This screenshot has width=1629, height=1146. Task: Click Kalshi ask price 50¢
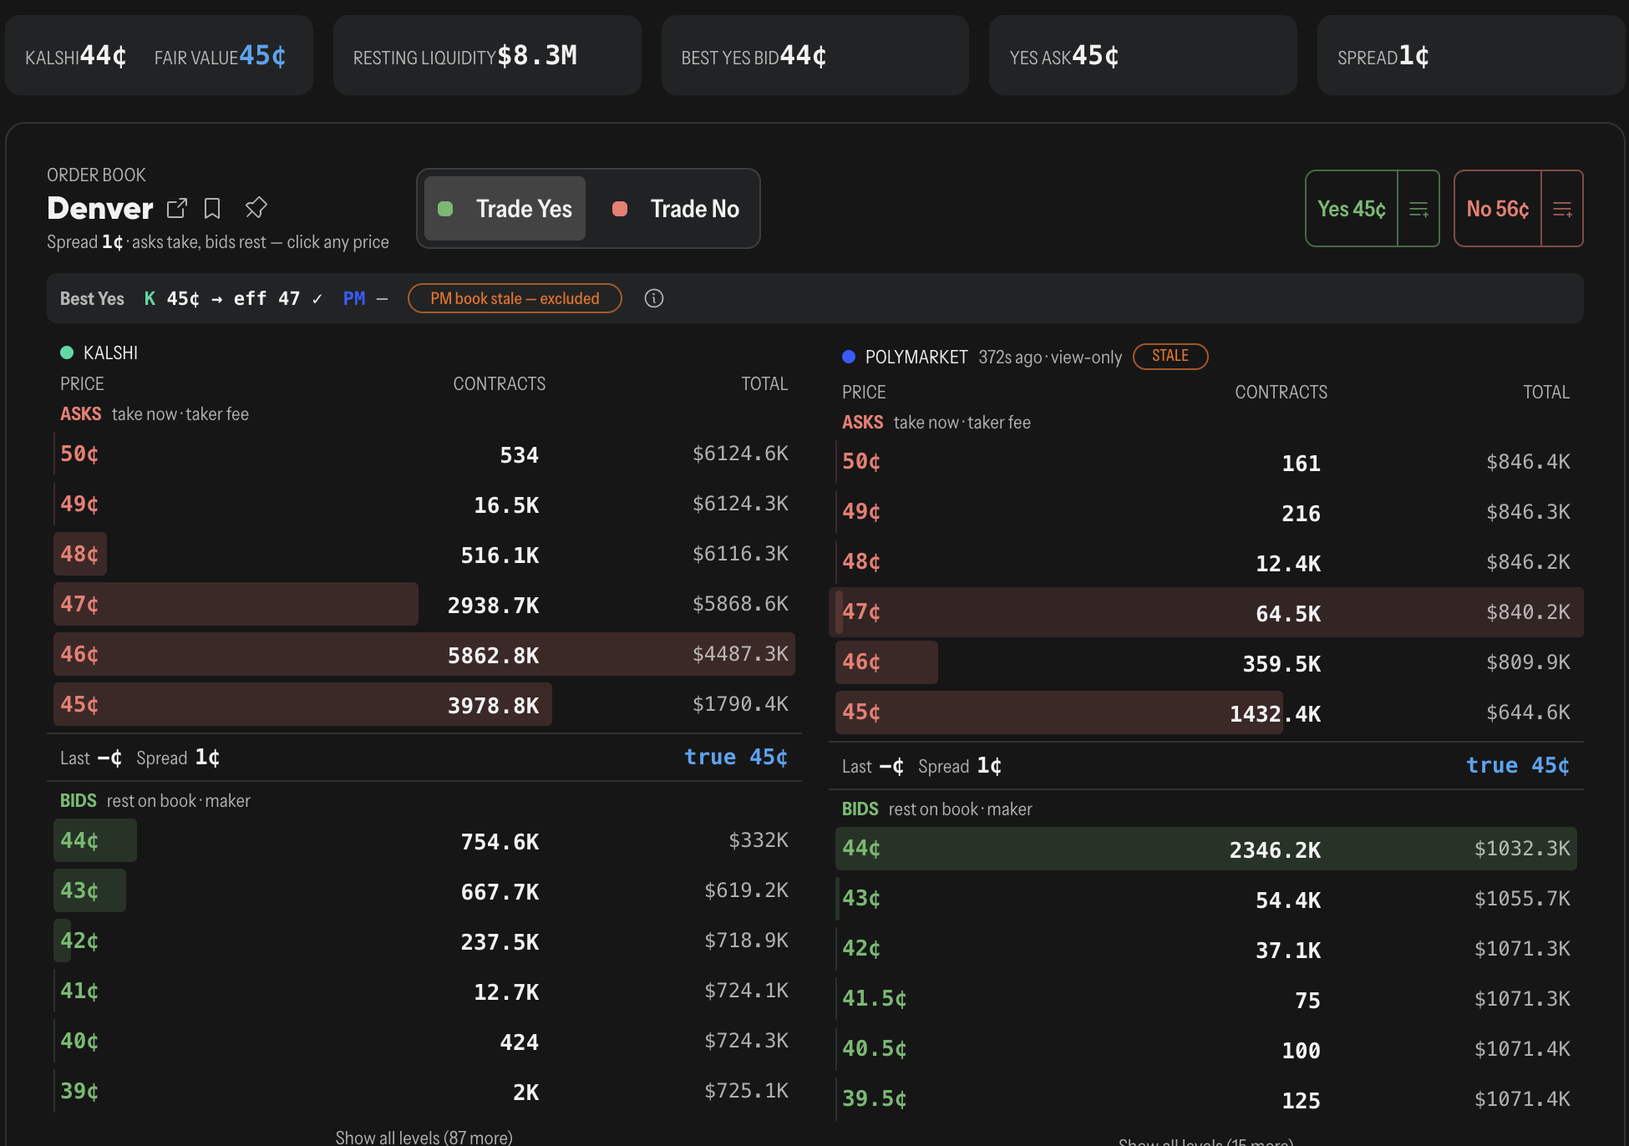tap(79, 454)
